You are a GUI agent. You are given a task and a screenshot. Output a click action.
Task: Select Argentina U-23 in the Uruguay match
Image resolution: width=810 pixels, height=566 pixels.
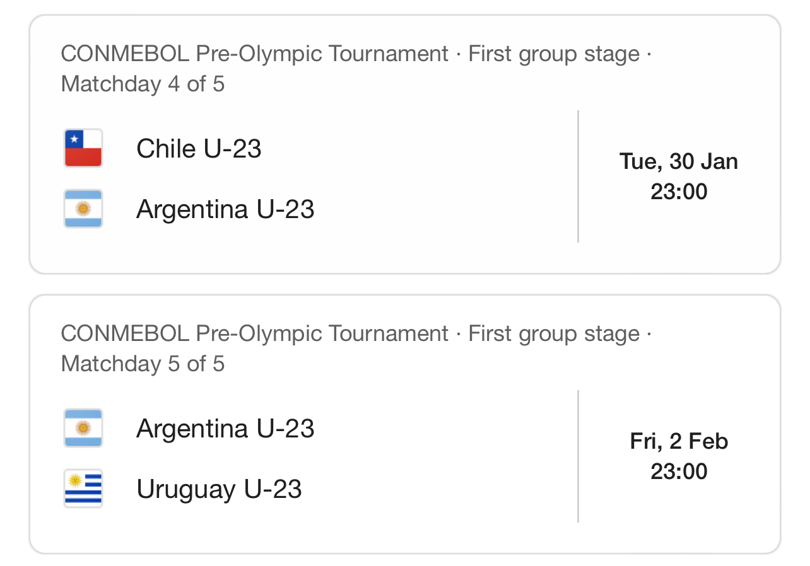(225, 429)
